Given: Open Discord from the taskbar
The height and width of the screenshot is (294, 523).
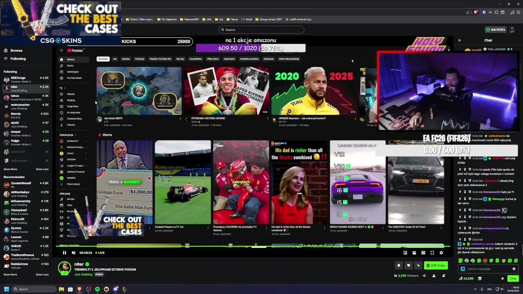Looking at the screenshot, I should 115,289.
